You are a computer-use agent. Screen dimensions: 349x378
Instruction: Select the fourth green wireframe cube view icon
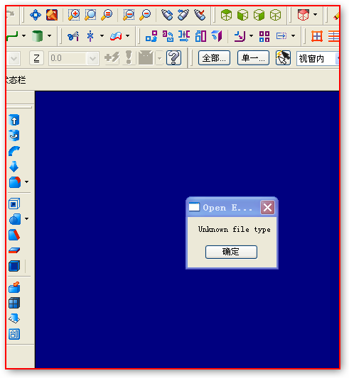tap(276, 15)
